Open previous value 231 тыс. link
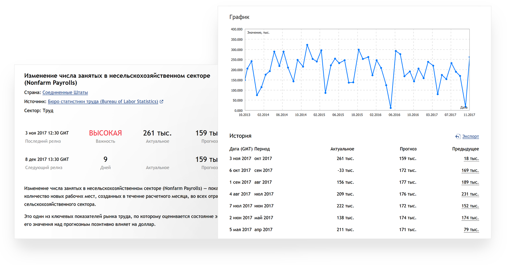Image resolution: width=507 pixels, height=265 pixels. [470, 194]
